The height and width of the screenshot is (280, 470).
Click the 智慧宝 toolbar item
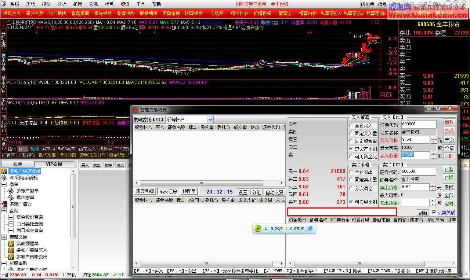pos(285,13)
